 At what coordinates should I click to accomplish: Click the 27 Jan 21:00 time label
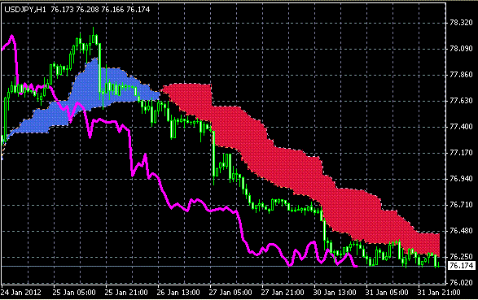pos(283,293)
